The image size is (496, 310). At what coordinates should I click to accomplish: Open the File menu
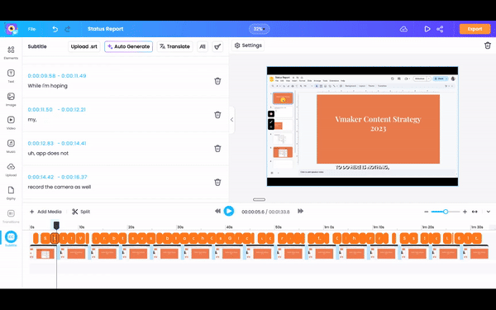[x=31, y=29]
